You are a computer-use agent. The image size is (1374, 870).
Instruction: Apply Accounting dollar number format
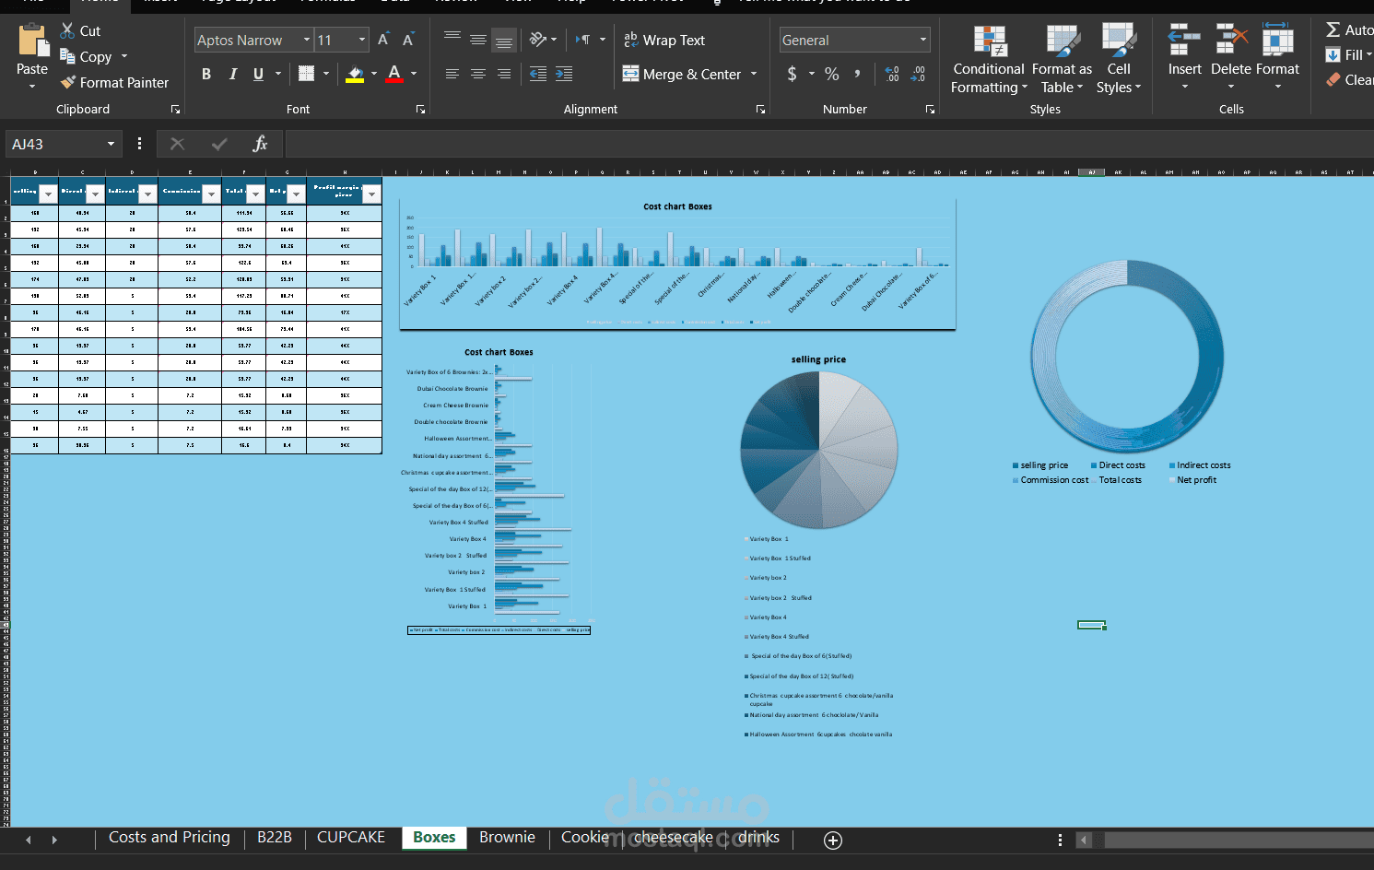point(792,74)
